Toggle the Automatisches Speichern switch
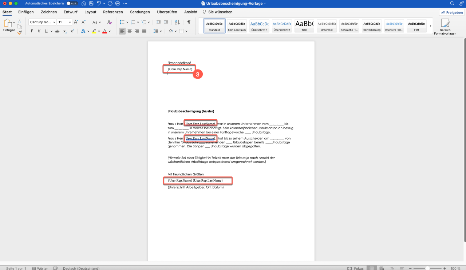The image size is (466, 270). tap(72, 3)
